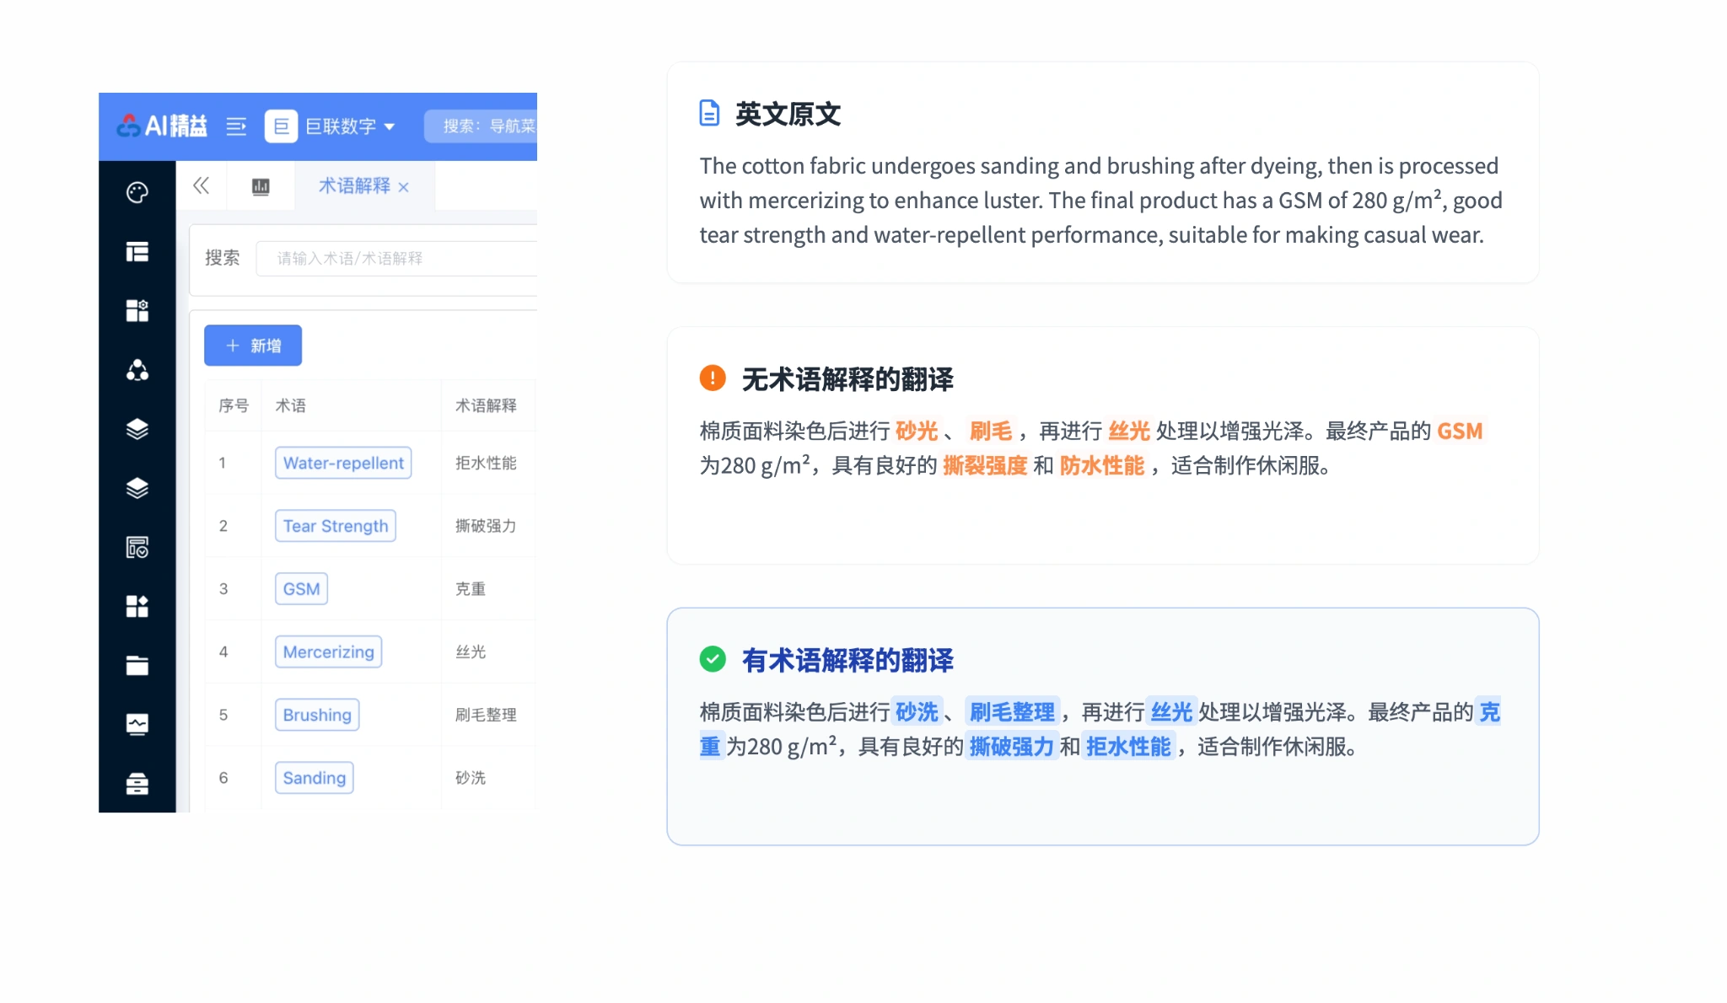Image resolution: width=1727 pixels, height=1003 pixels.
Task: Switch to the 术语解释 tab
Action: pos(354,185)
